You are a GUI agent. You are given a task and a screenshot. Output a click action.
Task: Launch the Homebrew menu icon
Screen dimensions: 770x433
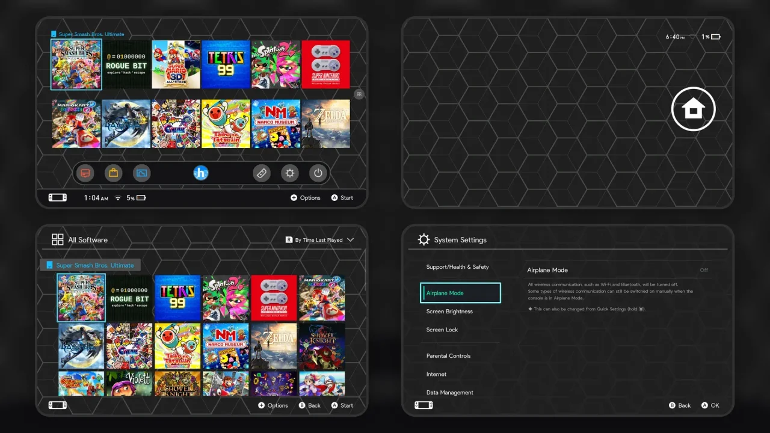(x=200, y=173)
